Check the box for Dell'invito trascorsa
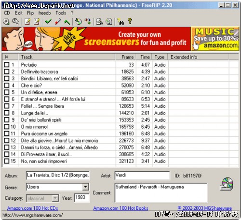 (x=7, y=72)
